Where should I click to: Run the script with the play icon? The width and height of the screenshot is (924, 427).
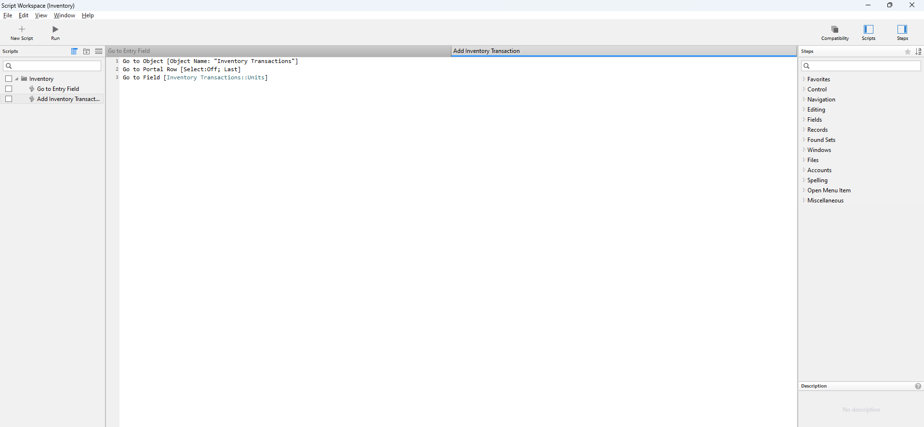tap(55, 29)
